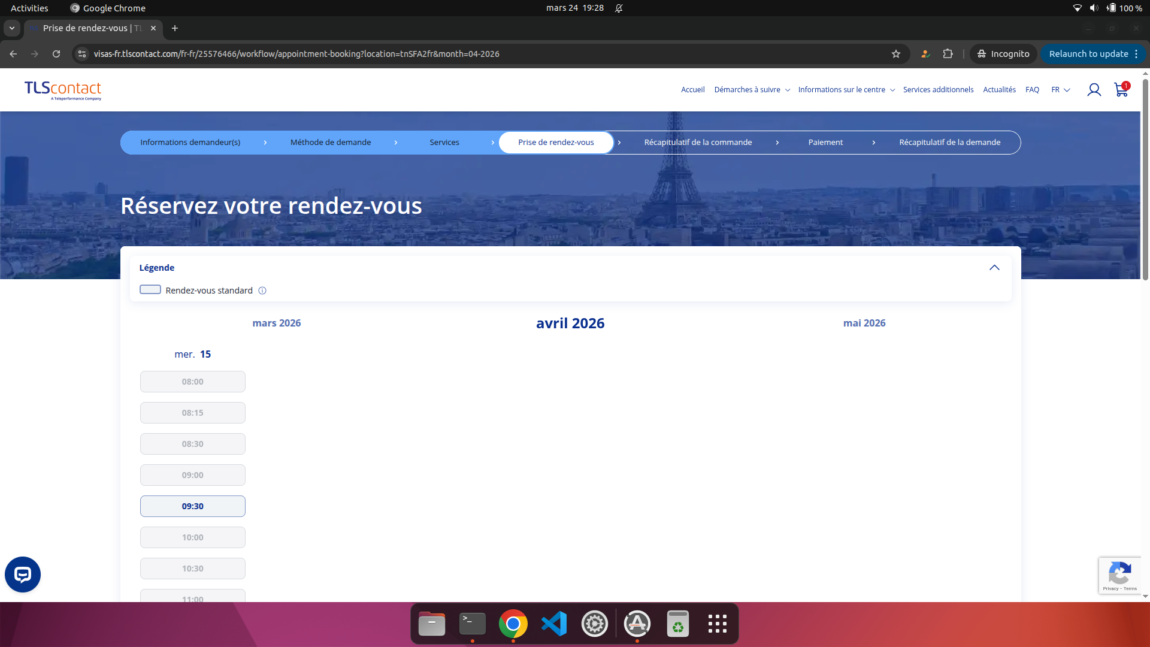1150x647 pixels.
Task: Click the Relaunch to update button
Action: click(1088, 54)
